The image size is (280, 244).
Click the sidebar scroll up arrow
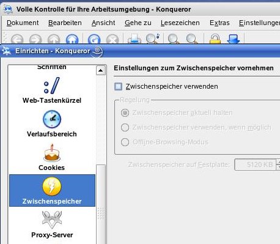pyautogui.click(x=101, y=70)
